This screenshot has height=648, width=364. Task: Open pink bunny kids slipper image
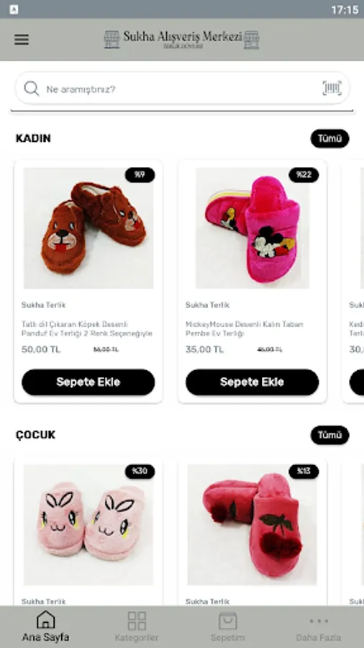pyautogui.click(x=88, y=524)
